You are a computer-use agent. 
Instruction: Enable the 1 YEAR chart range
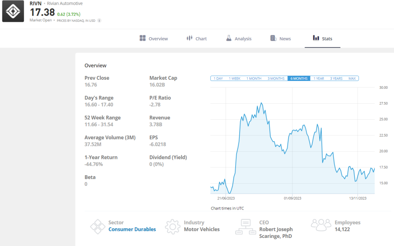point(319,78)
